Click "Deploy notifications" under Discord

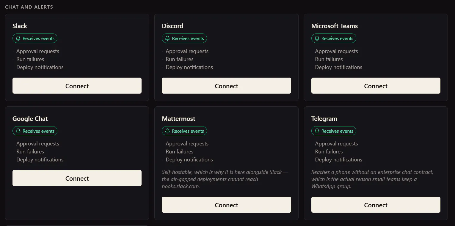tap(189, 67)
